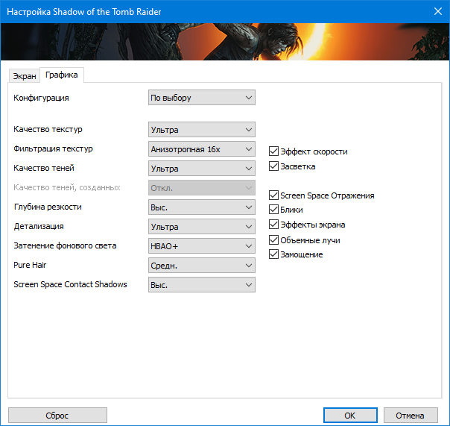Open the Конфигурация dropdown

201,98
